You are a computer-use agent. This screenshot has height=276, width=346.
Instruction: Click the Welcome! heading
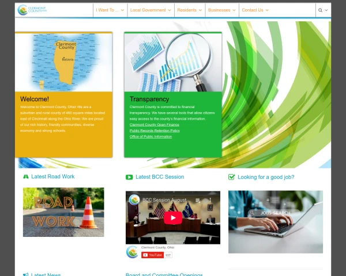35,99
